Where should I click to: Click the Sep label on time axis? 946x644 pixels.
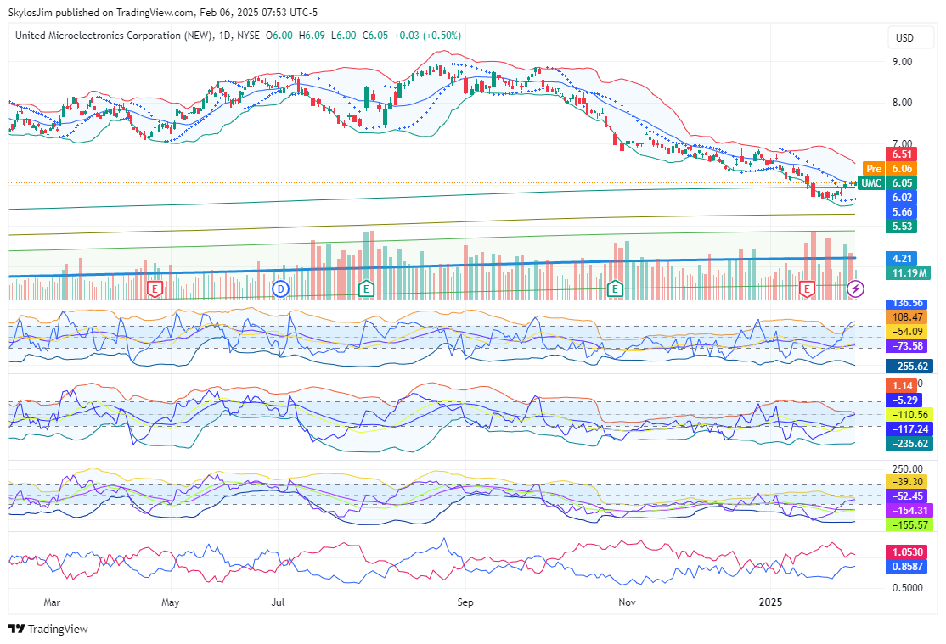coord(464,602)
